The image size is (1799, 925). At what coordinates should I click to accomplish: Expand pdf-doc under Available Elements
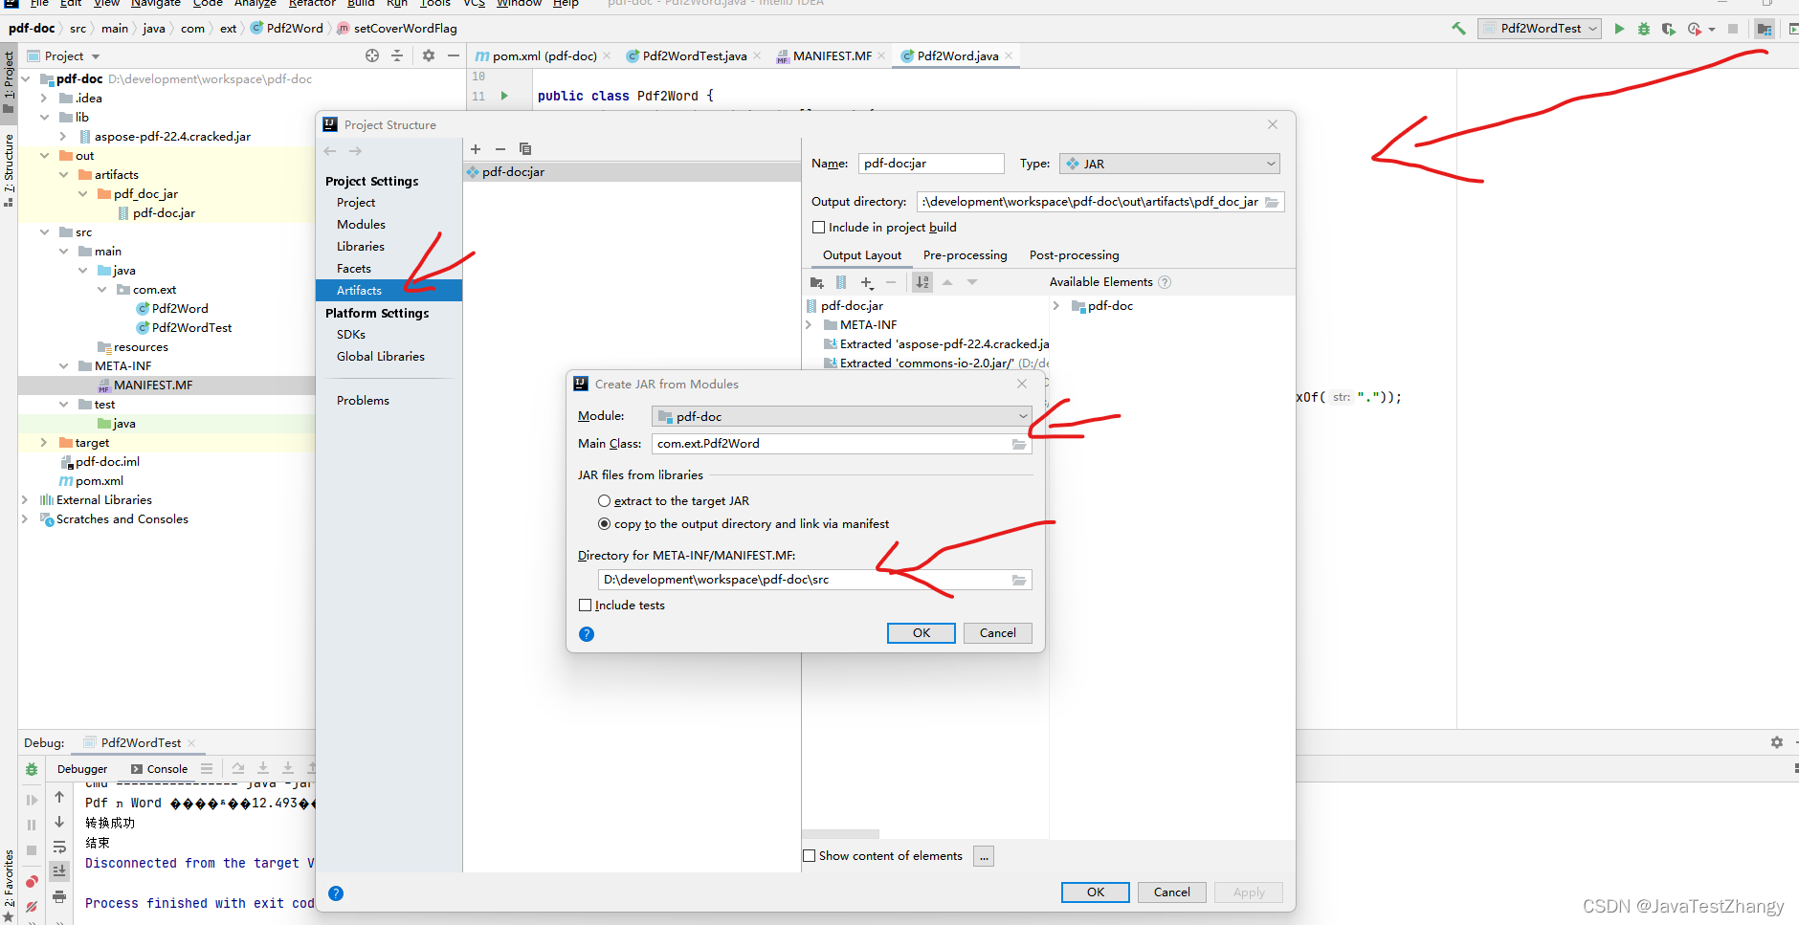[1056, 306]
